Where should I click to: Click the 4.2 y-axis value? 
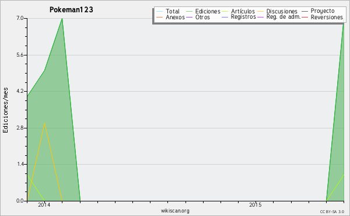pos(20,91)
